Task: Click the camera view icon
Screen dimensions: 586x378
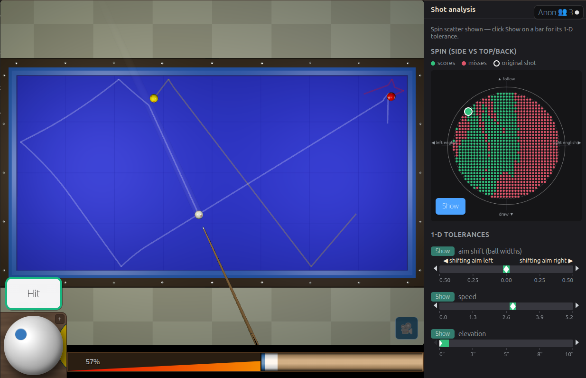Action: [x=406, y=328]
